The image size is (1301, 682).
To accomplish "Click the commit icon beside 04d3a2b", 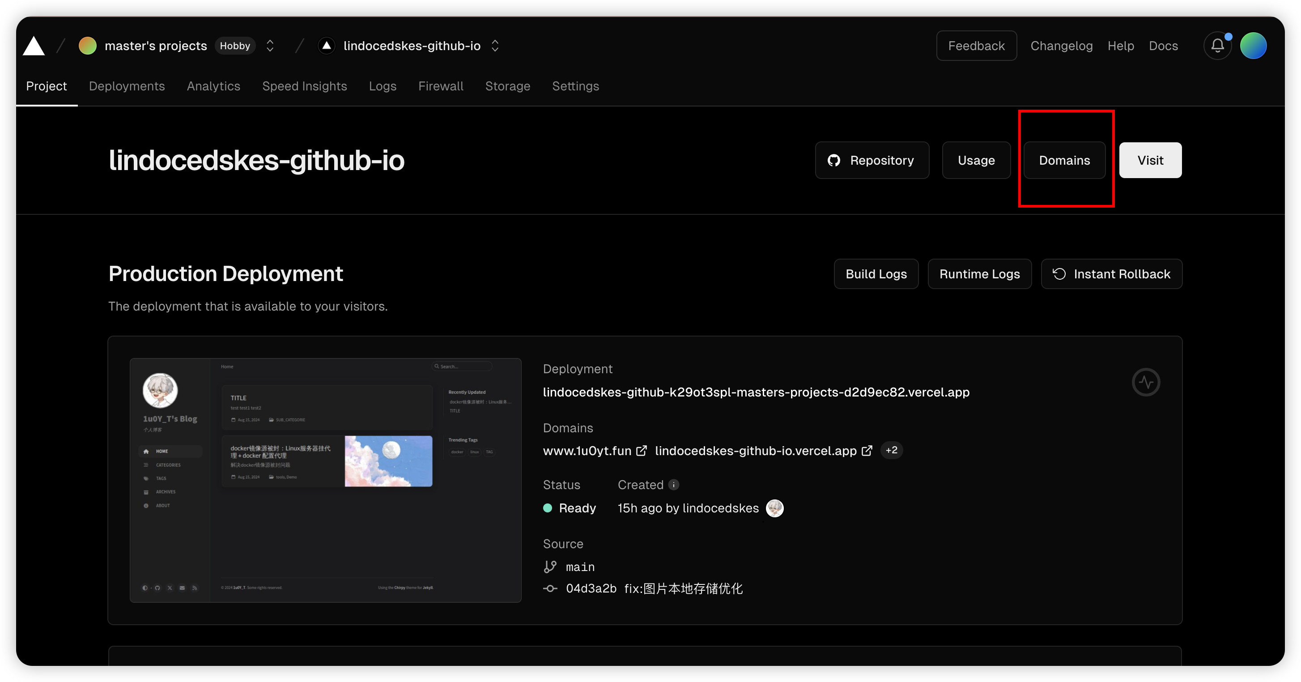I will point(550,588).
